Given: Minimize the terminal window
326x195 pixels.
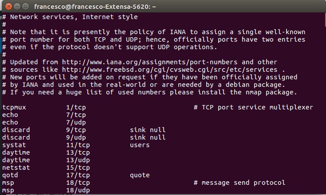Looking at the screenshot, I should click(17, 7).
